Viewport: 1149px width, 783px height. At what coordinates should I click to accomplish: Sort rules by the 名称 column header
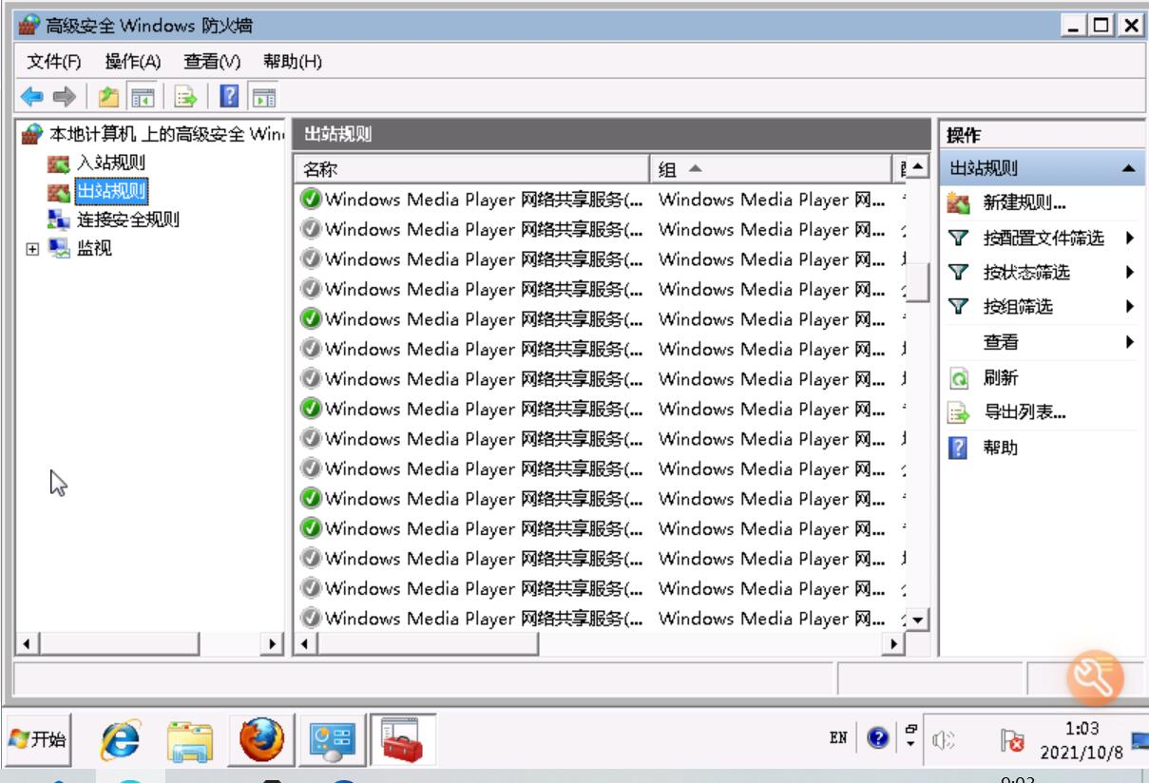(x=472, y=169)
